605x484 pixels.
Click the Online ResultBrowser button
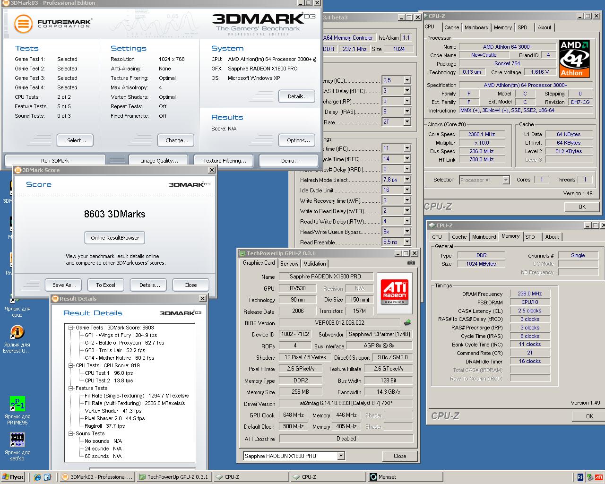(115, 238)
